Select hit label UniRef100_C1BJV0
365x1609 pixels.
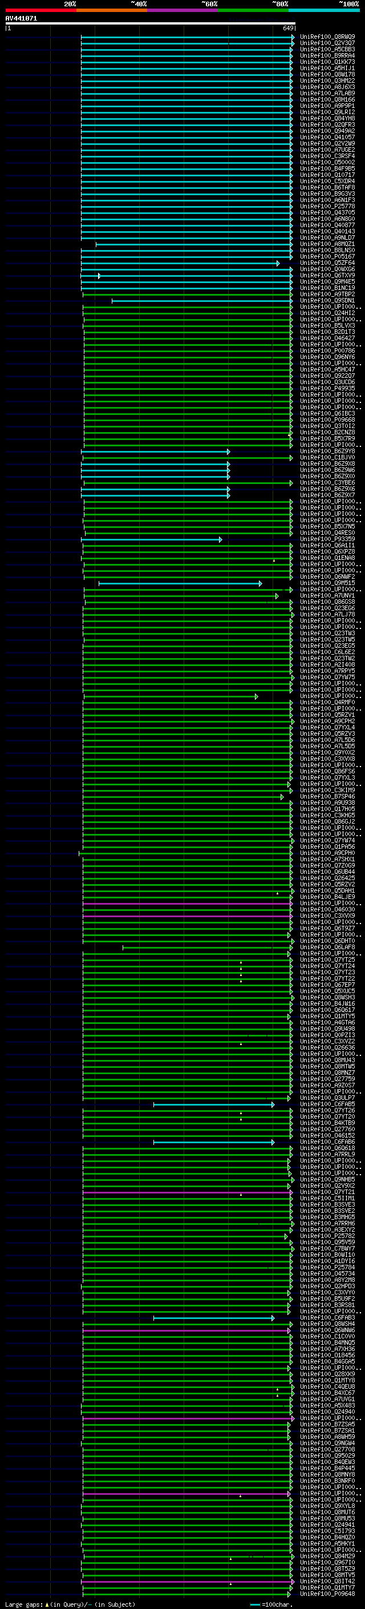pos(327,458)
